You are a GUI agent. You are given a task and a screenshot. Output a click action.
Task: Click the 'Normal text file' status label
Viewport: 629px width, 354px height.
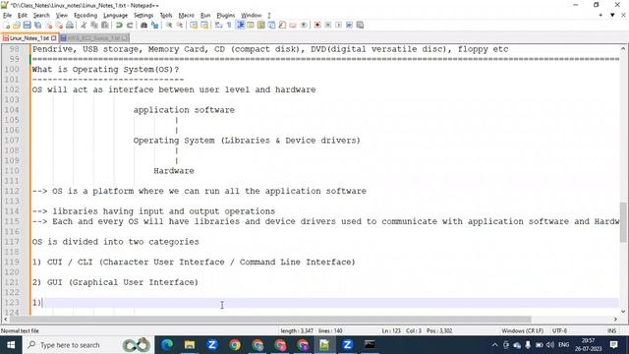(x=20, y=330)
